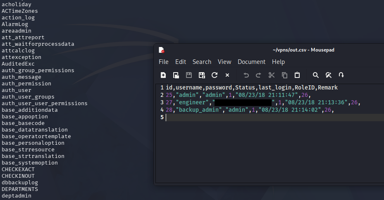The width and height of the screenshot is (384, 200).
Task: Reload the file with the Reload icon
Action: coord(215,75)
